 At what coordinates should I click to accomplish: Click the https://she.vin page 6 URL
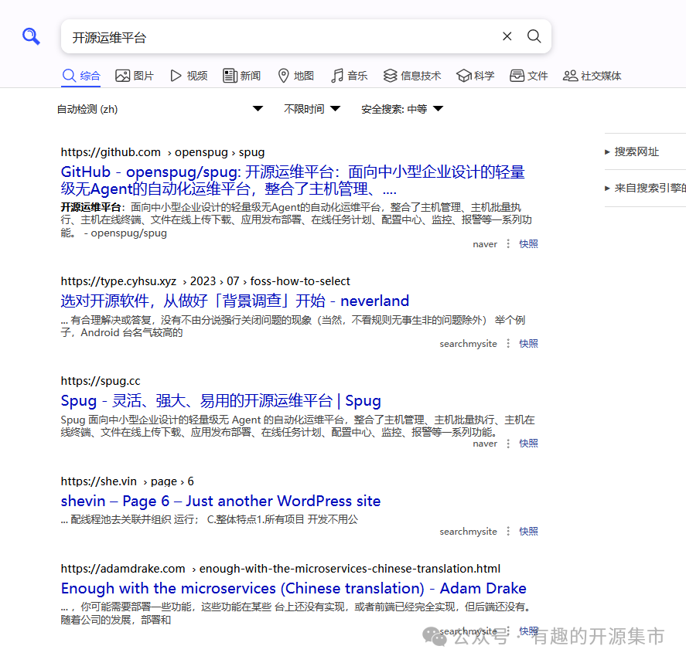[128, 481]
